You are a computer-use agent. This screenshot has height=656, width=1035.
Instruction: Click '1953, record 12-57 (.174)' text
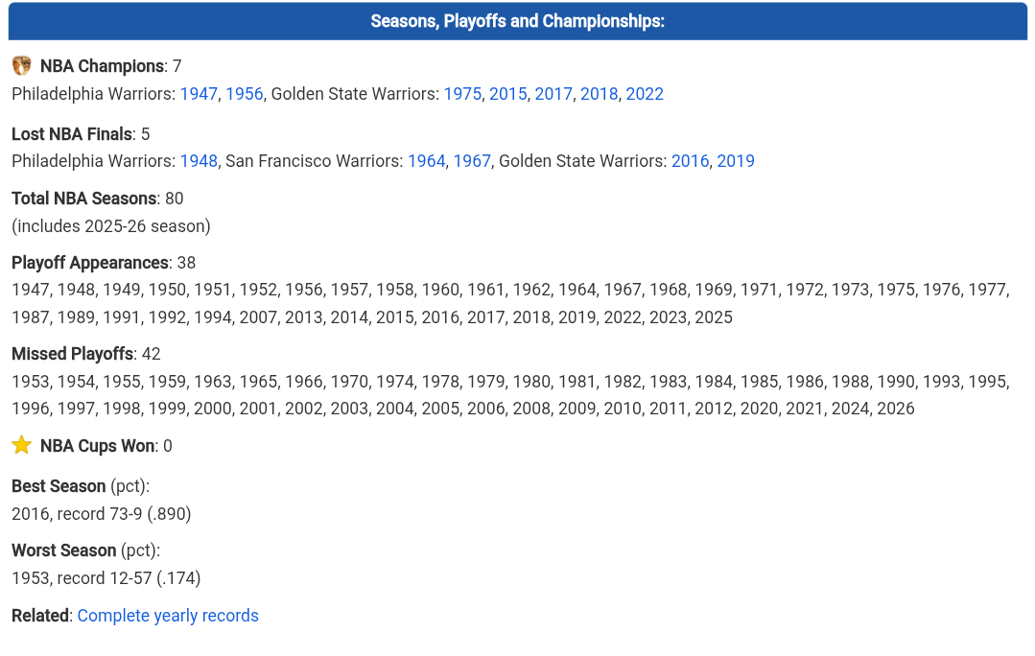(x=106, y=577)
